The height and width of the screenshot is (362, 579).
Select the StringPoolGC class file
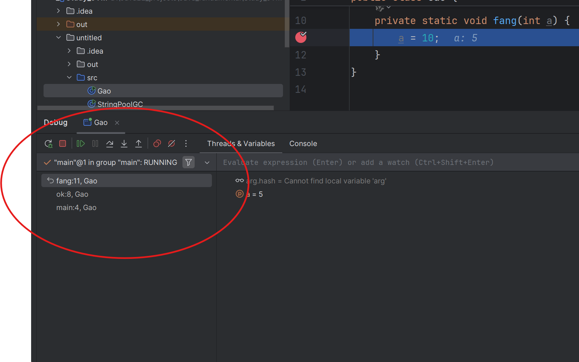[115, 104]
